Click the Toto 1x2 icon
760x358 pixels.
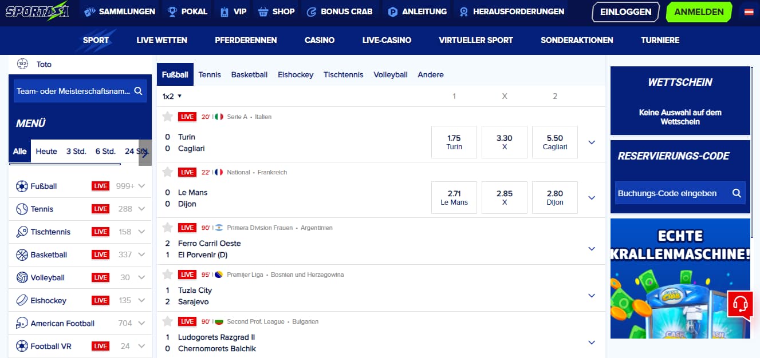[x=23, y=64]
